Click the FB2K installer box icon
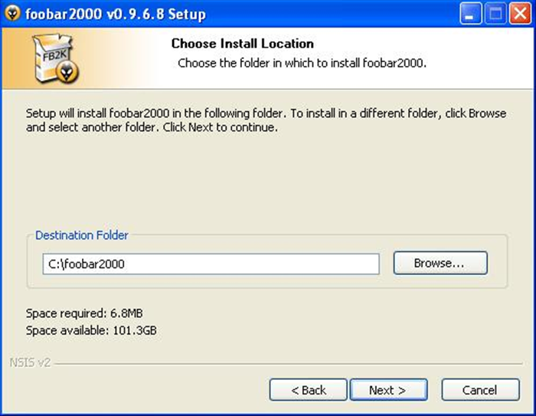The width and height of the screenshot is (536, 416). click(56, 58)
